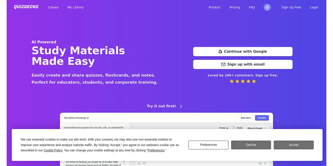The width and height of the screenshot is (333, 166).
Task: Click the edit pencil icon on question card
Action: (260, 164)
